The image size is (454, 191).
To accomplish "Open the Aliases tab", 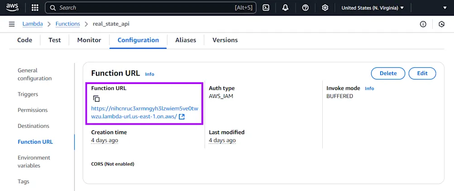I will (x=186, y=40).
